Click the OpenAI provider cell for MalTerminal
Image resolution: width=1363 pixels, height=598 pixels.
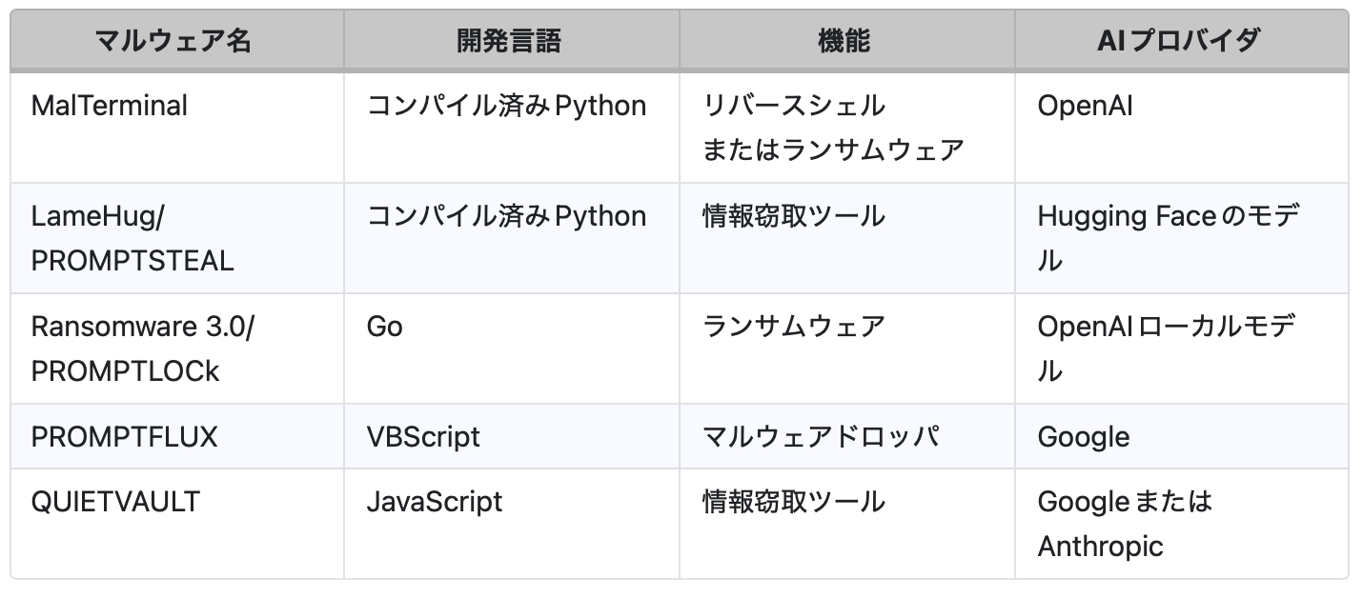point(1085,106)
